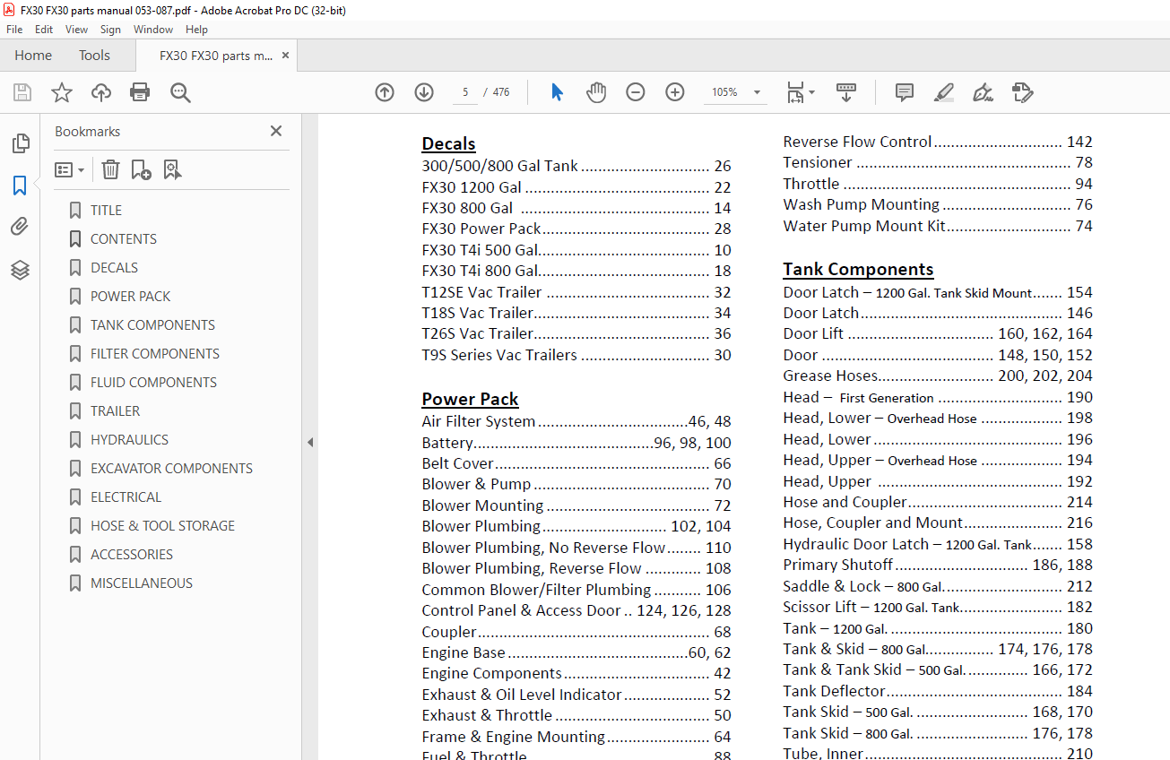This screenshot has height=760, width=1170.
Task: Open the View menu
Action: pos(76,30)
